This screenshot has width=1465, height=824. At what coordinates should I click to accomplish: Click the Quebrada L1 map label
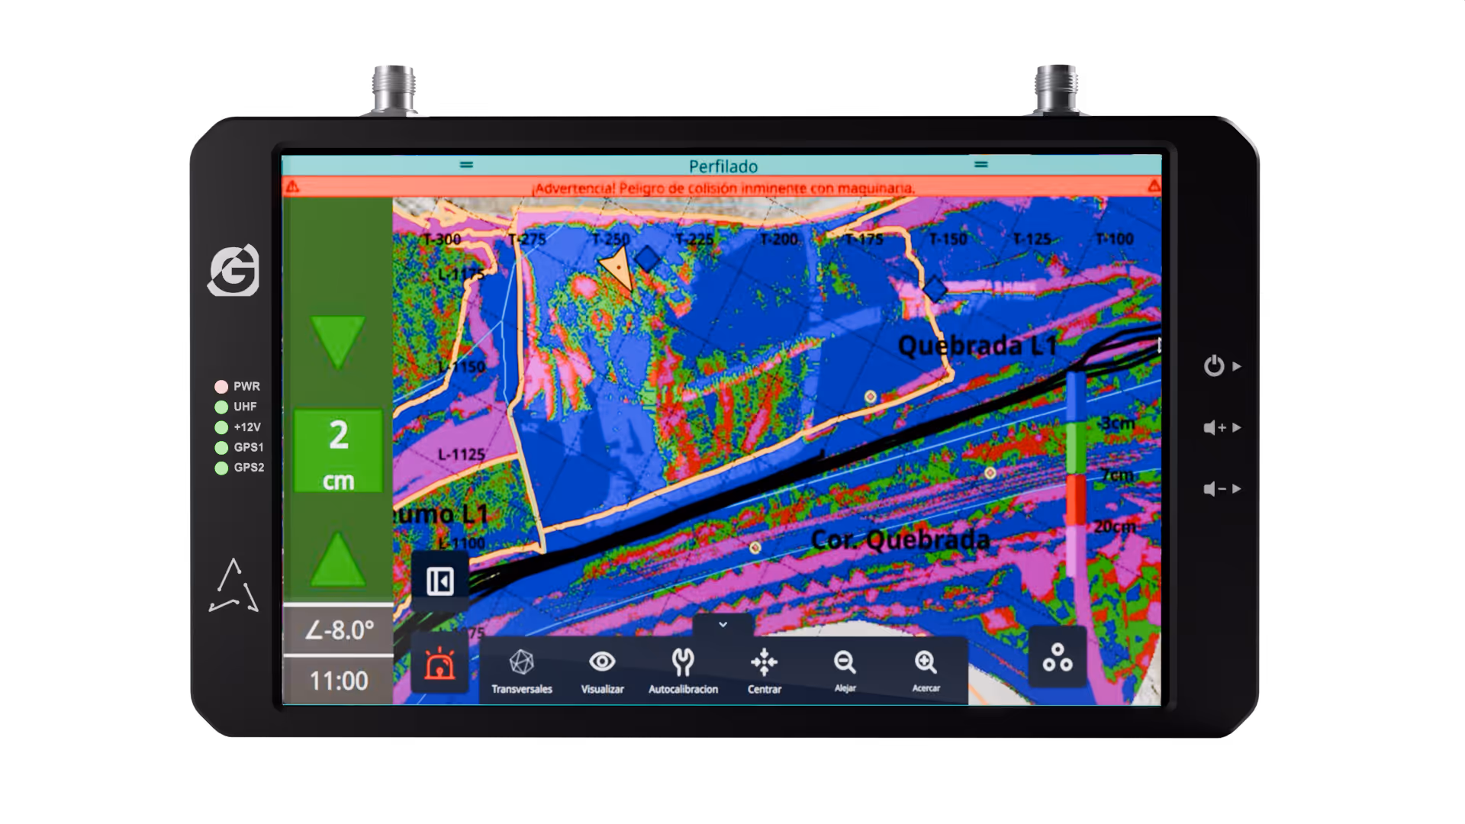[977, 346]
